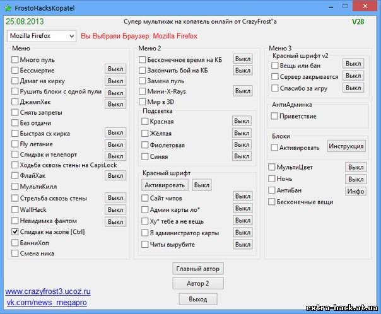Click Выкл beside Спидхак и телепорт
Image resolution: width=381 pixels, height=314 pixels.
(115, 156)
